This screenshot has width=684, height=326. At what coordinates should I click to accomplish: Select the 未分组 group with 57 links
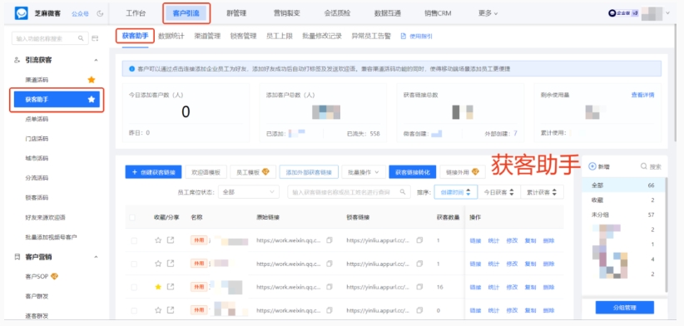623,215
